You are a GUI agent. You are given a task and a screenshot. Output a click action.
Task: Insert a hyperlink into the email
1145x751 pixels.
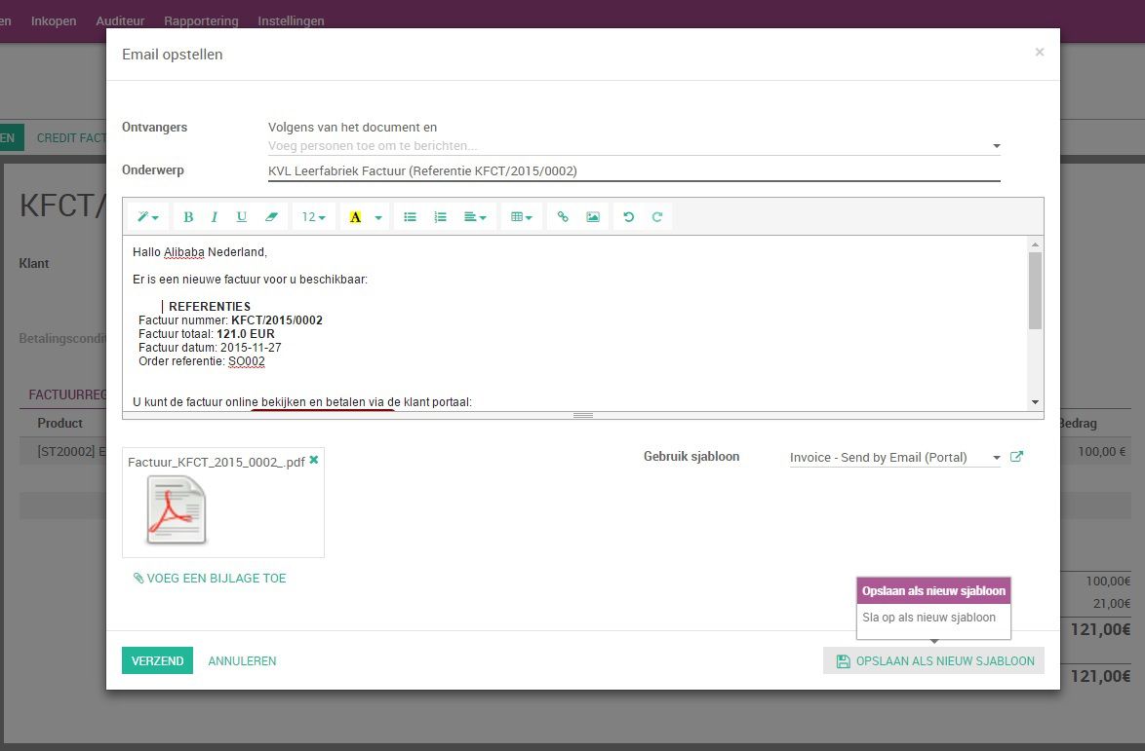pos(562,216)
